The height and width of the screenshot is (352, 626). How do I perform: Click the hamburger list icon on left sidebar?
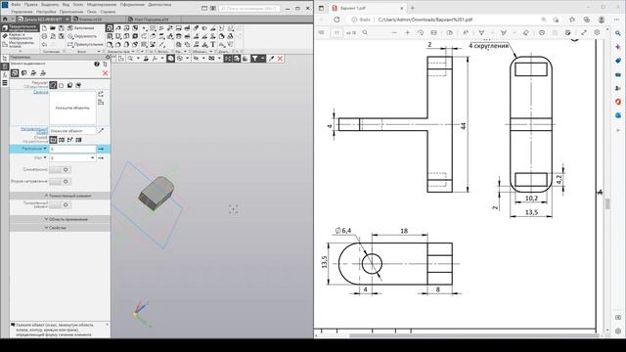click(x=5, y=82)
